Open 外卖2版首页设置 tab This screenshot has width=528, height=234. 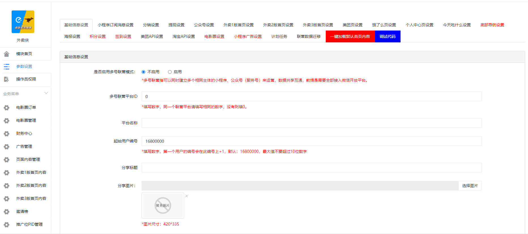[x=278, y=25]
